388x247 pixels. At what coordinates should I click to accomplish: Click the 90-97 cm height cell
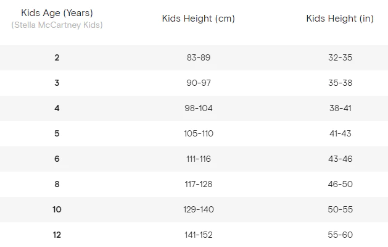click(x=199, y=83)
